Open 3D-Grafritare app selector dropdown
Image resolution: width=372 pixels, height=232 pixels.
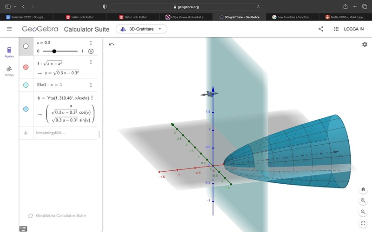[141, 29]
